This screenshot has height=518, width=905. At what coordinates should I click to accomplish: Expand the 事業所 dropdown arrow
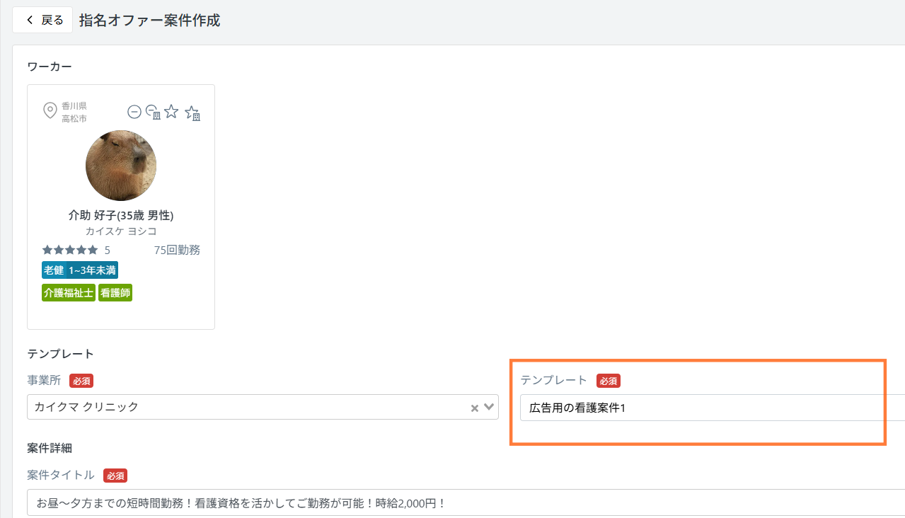(489, 407)
